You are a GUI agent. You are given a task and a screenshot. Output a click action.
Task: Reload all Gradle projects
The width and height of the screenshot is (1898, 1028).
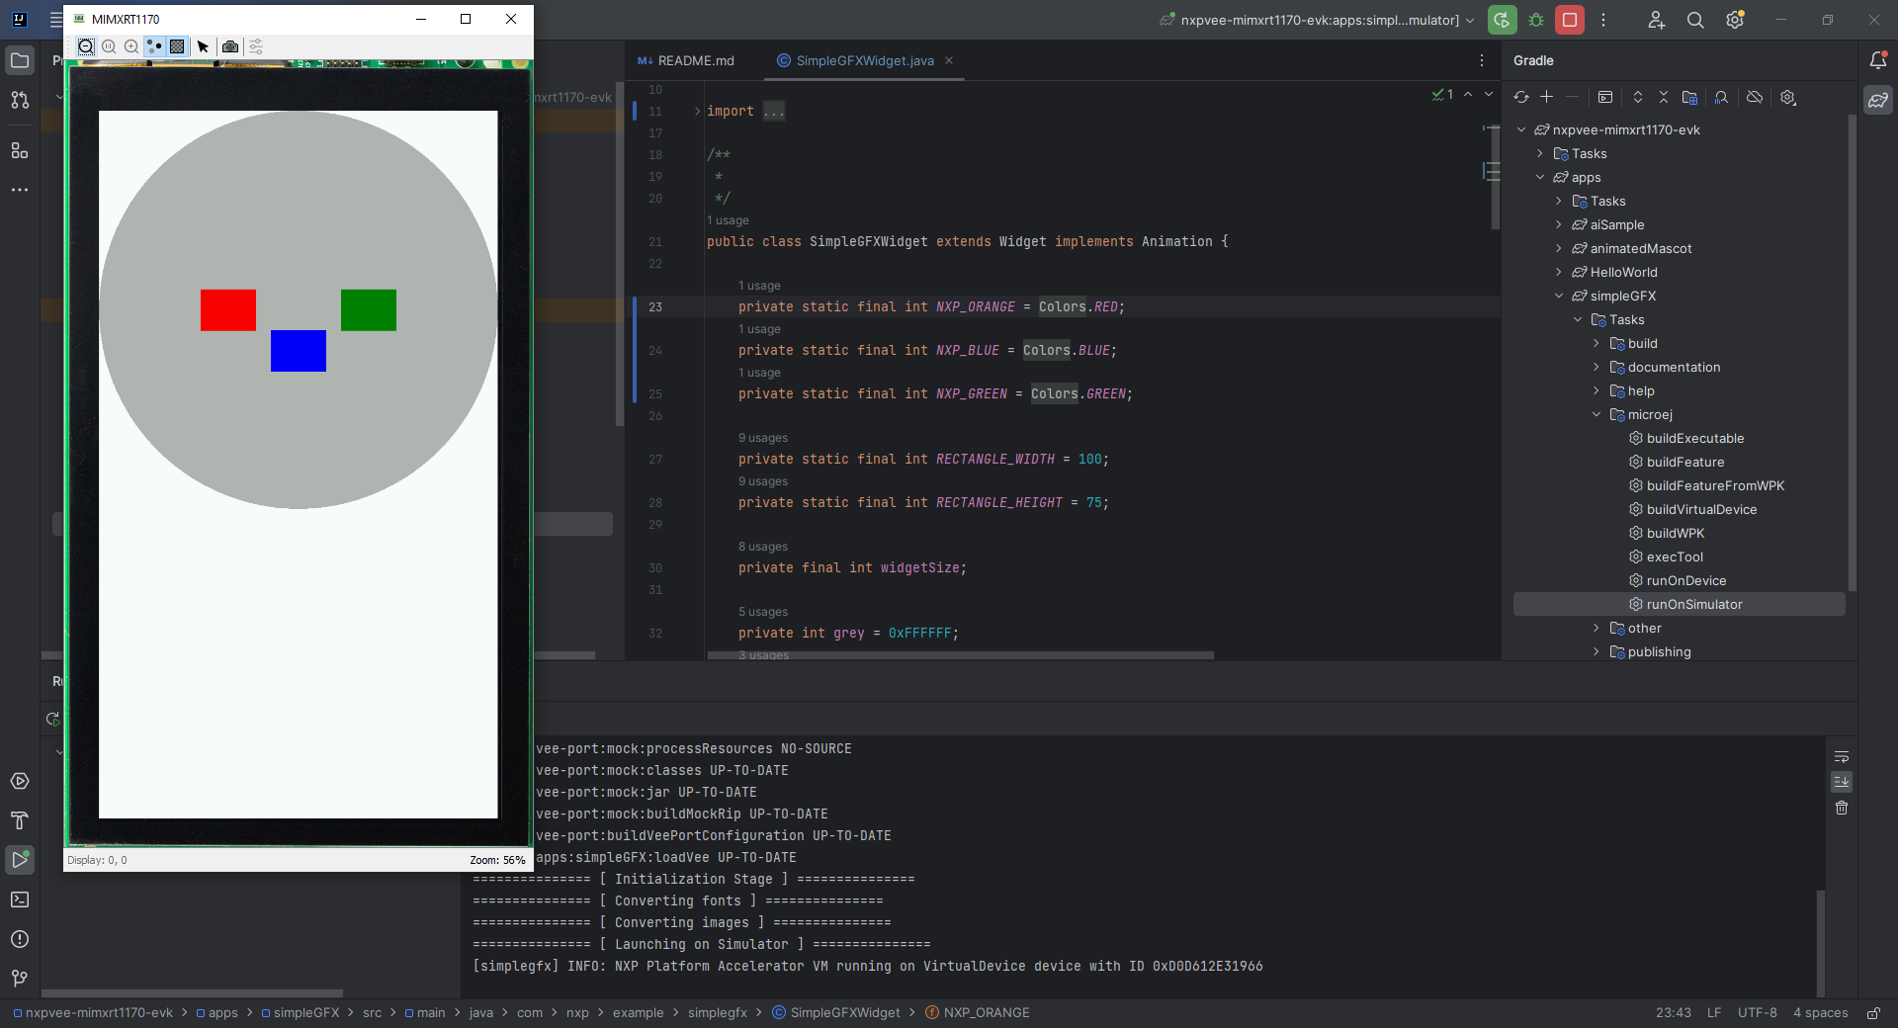pos(1521,97)
